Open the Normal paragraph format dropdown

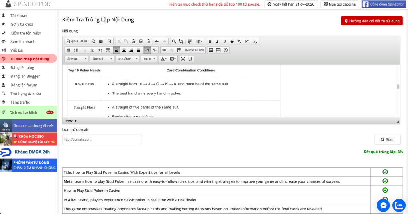102,59
